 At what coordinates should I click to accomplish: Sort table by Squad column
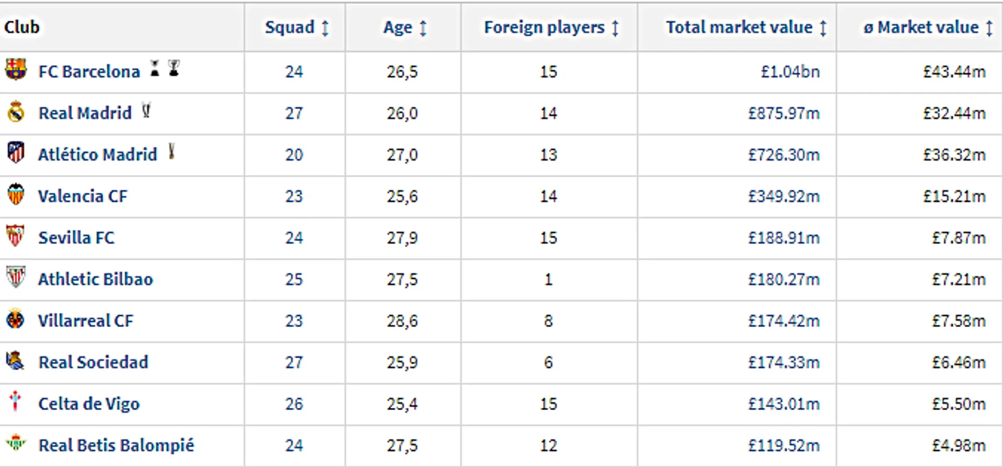coord(297,27)
